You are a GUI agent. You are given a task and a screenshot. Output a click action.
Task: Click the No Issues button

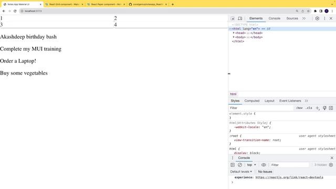click(x=265, y=172)
